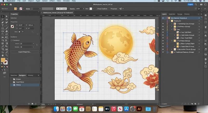This screenshot has width=208, height=113.
Task: Click the English button
Action: 190,4
